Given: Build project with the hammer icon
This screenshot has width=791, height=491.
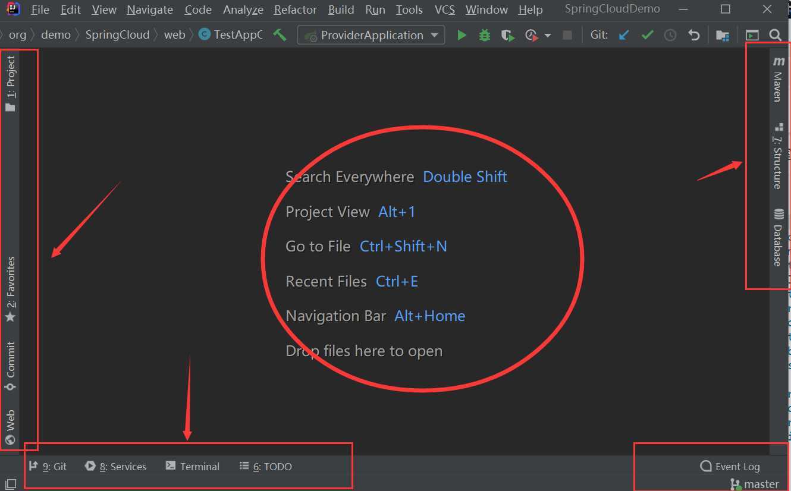Looking at the screenshot, I should [280, 35].
